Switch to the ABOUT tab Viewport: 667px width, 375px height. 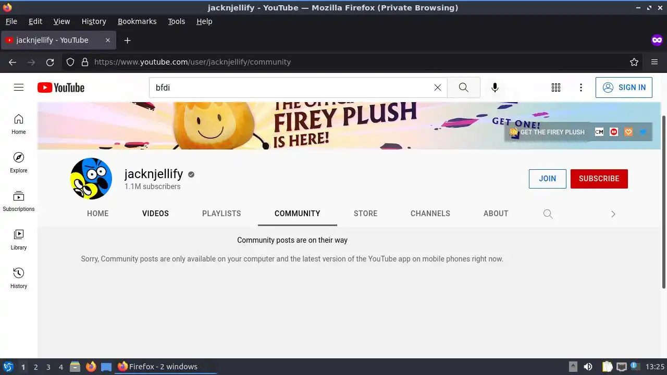point(496,214)
